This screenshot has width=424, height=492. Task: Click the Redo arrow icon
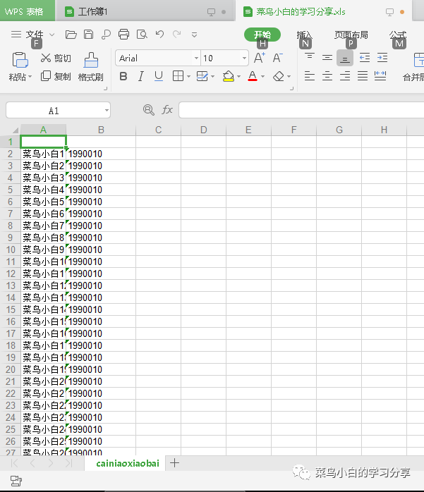pos(177,34)
